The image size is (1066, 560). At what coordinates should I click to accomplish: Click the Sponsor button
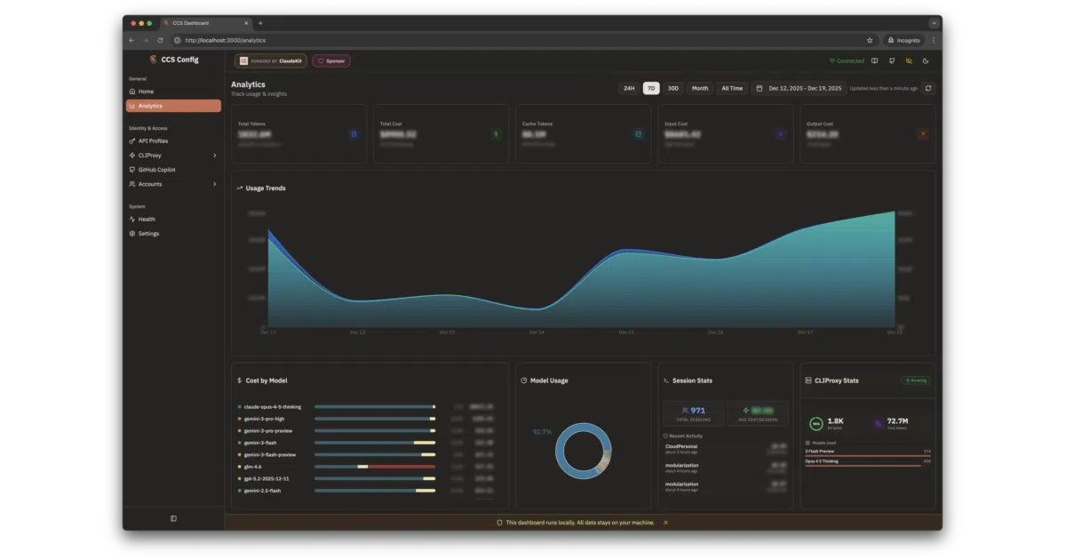point(331,61)
